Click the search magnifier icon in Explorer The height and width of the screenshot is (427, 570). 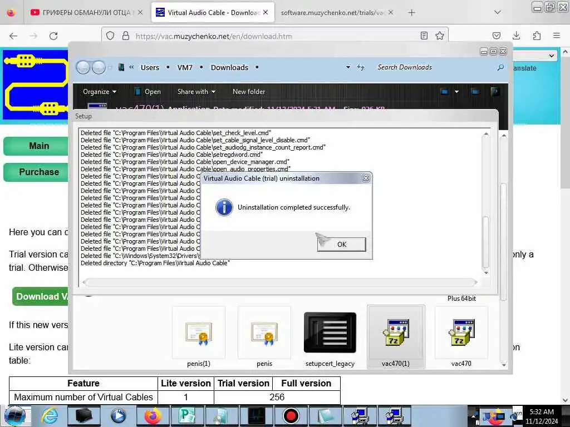tap(500, 67)
